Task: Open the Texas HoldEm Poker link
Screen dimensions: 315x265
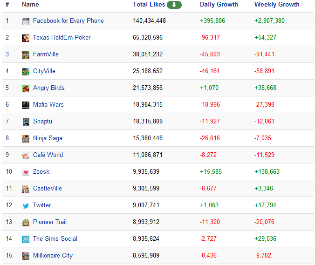Action: point(62,37)
